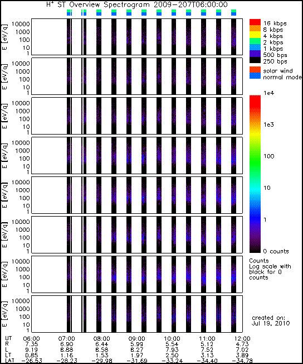Click the L value 7.02

pos(242,350)
